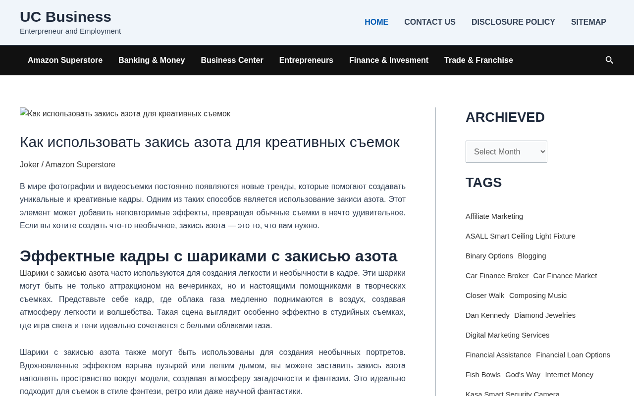This screenshot has width=634, height=396.
Task: Open the Banking & Money category
Action: pyautogui.click(x=152, y=60)
